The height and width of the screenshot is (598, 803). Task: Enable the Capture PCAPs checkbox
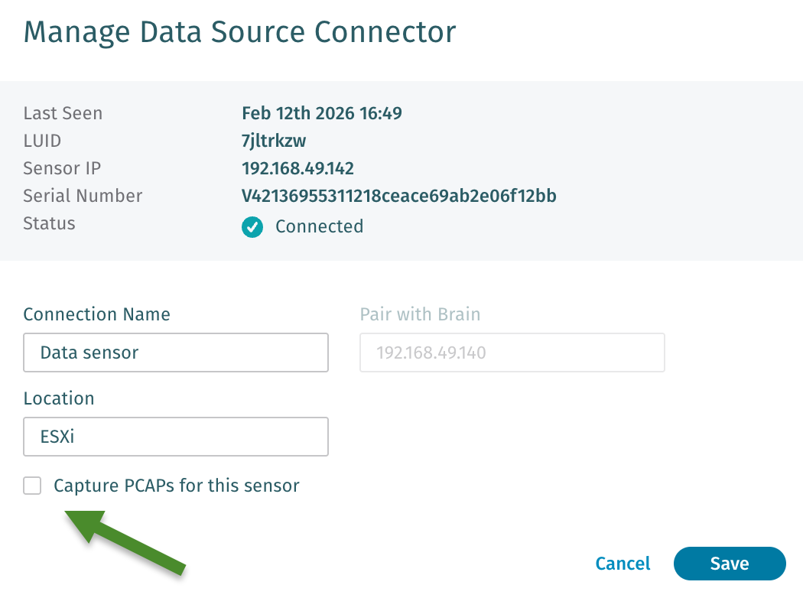[32, 486]
